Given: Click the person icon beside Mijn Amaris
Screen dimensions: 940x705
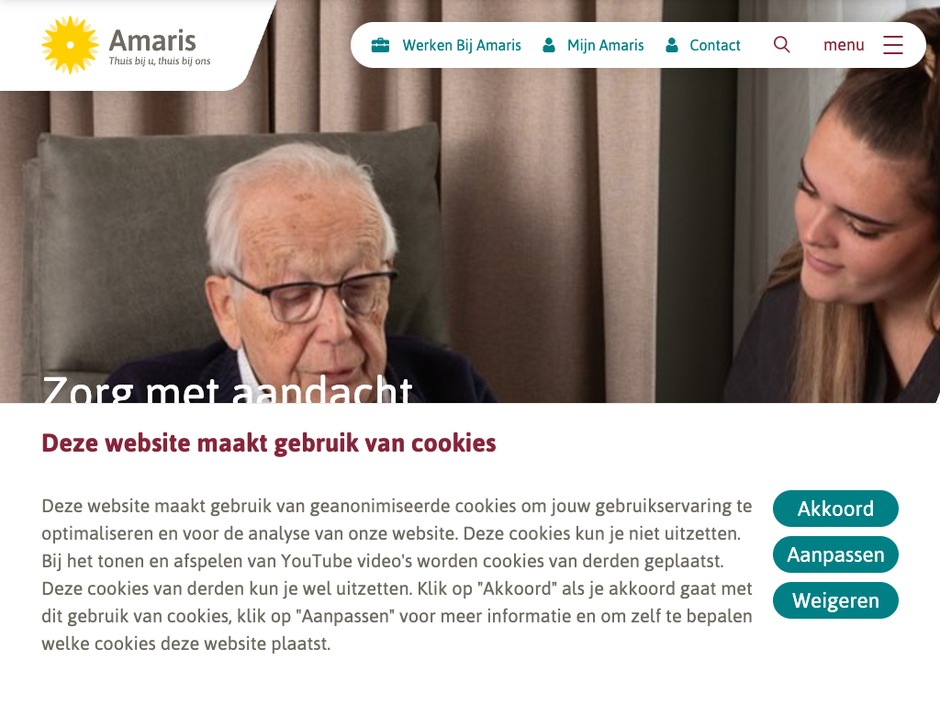Looking at the screenshot, I should tap(549, 45).
